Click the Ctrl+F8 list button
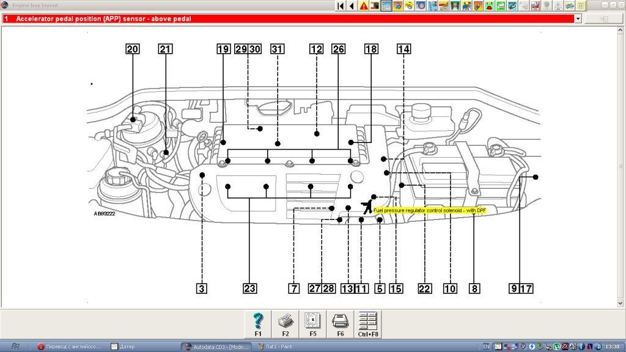The height and width of the screenshot is (352, 626). click(368, 323)
